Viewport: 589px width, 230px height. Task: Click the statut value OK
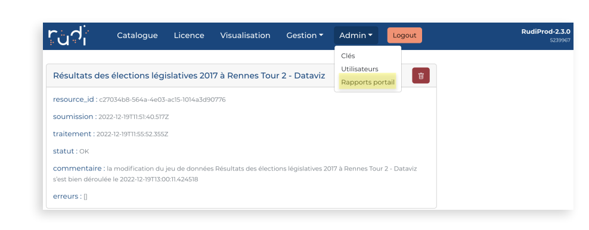(84, 152)
